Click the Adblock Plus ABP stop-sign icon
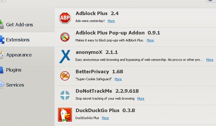 tap(65, 18)
